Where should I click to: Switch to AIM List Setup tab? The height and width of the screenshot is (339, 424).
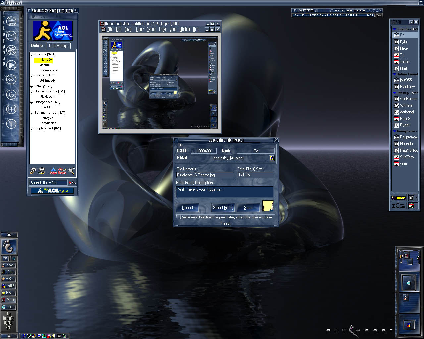[58, 46]
